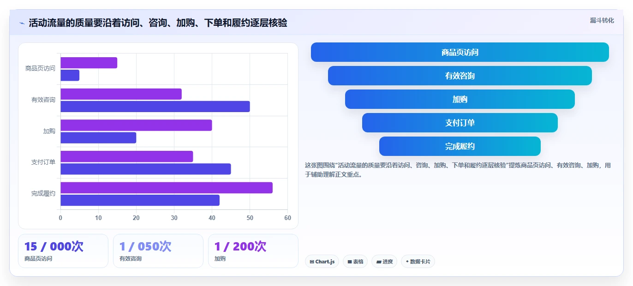
Task: Click the 进度 chip
Action: (x=384, y=262)
